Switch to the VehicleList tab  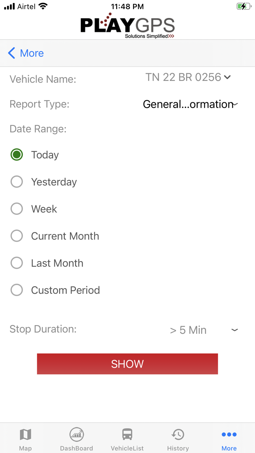pos(127,438)
